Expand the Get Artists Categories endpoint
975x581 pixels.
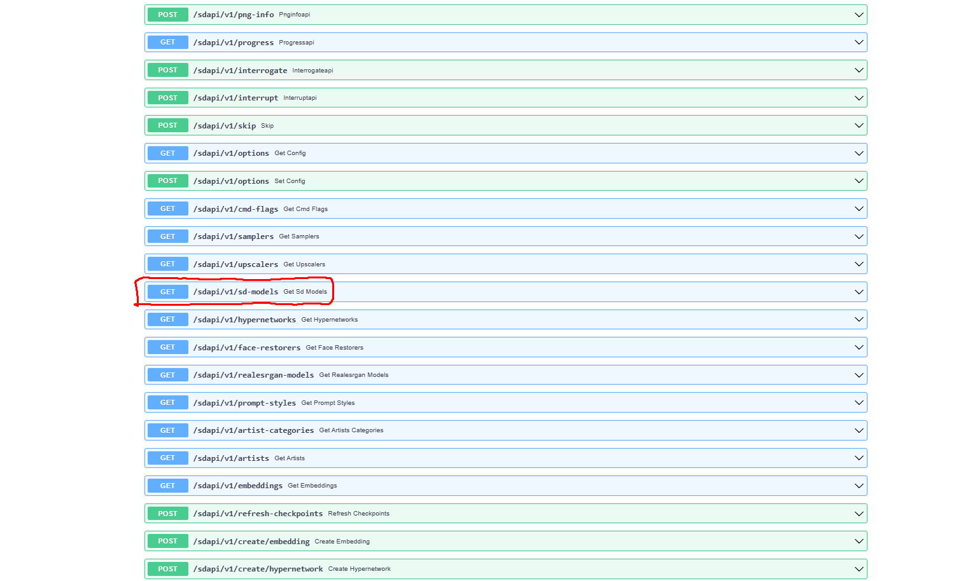coord(859,430)
